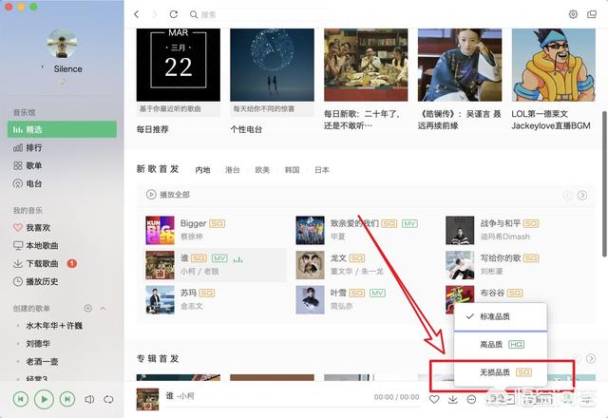
Task: Click the mini-mode window icon at top right
Action: [592, 14]
